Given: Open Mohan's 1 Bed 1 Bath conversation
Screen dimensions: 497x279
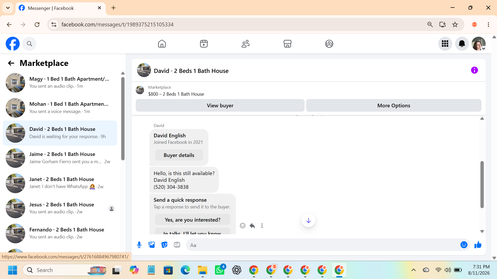Looking at the screenshot, I should [60, 108].
